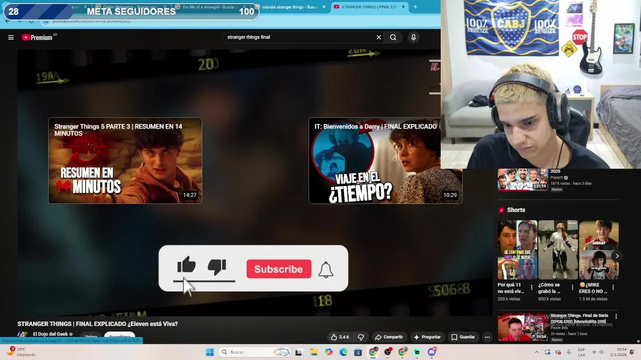Image resolution: width=641 pixels, height=360 pixels.
Task: Click 'Stranger Things. Final de Serie' title text
Action: (579, 318)
